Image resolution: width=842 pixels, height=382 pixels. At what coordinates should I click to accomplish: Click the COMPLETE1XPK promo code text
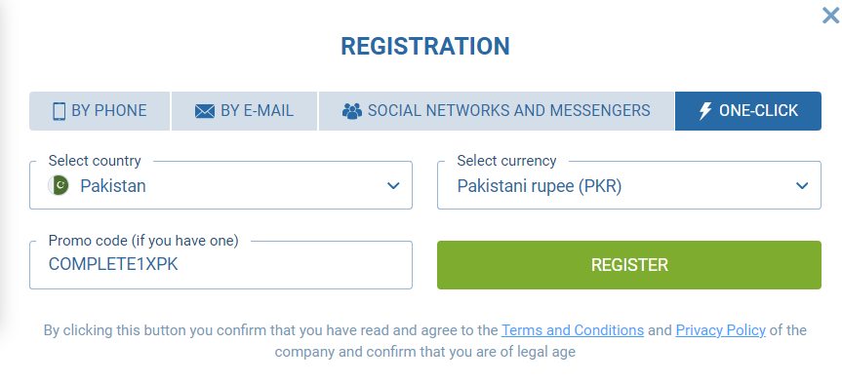[113, 264]
